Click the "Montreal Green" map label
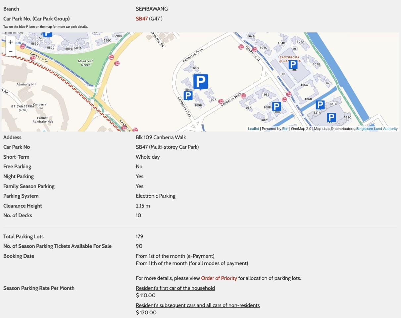The image size is (401, 318). pos(85,63)
